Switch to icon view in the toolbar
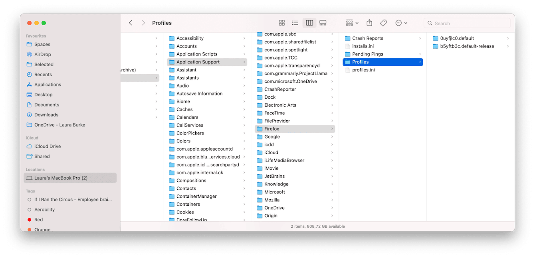Image resolution: width=535 pixels, height=258 pixels. [282, 23]
